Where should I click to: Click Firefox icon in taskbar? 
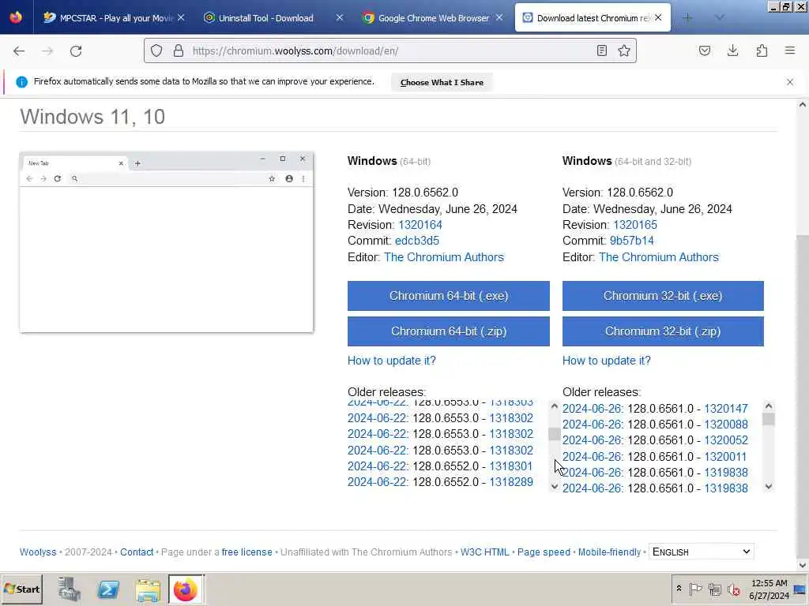(x=186, y=589)
